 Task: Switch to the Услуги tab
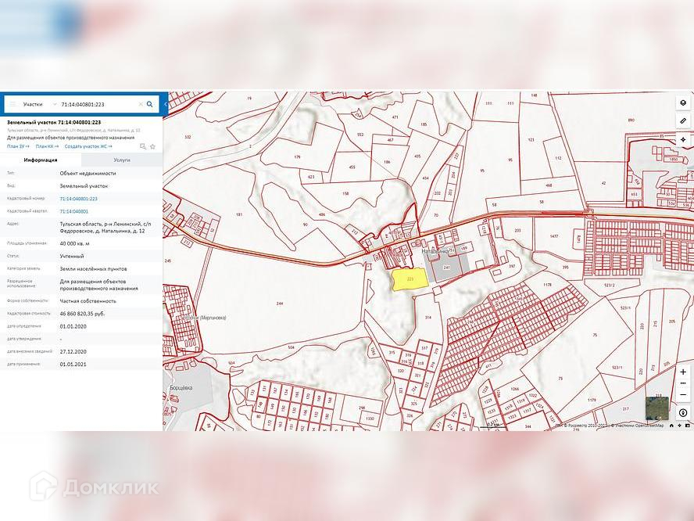(x=122, y=160)
